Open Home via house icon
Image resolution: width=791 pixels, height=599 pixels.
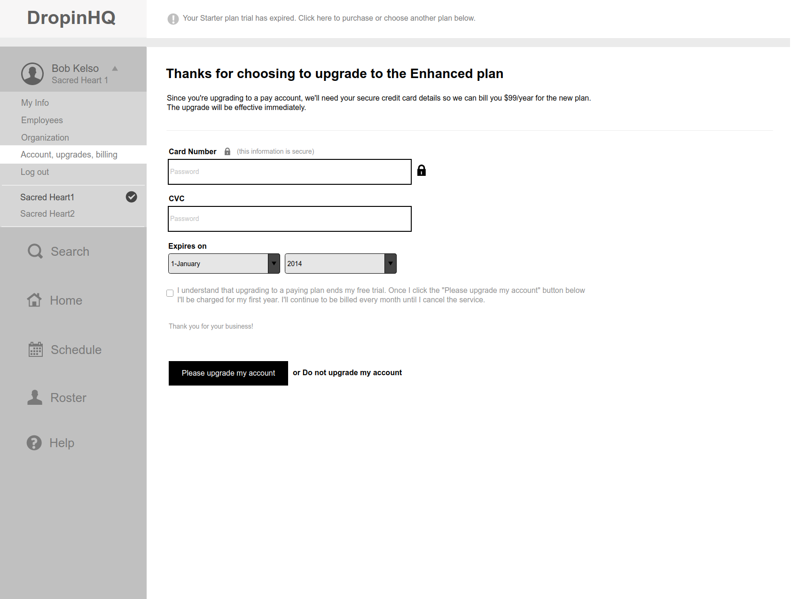click(34, 300)
